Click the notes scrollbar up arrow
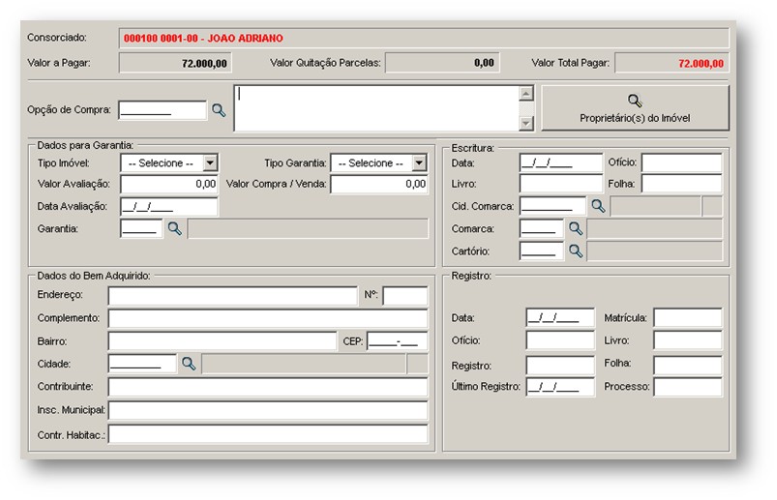 pyautogui.click(x=525, y=93)
